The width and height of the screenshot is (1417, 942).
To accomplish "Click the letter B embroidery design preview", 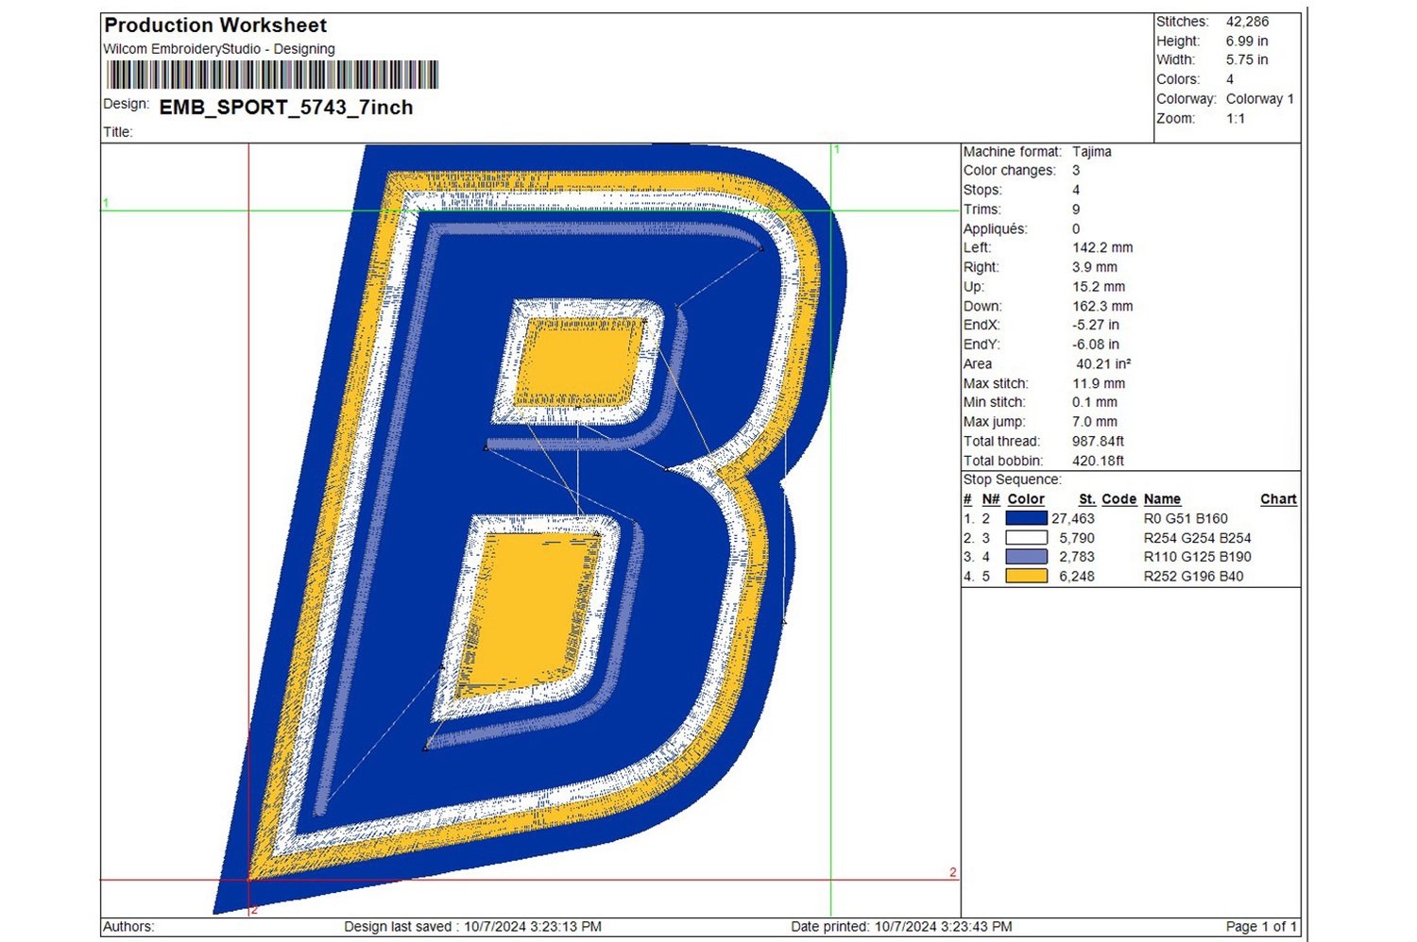I will tap(529, 529).
